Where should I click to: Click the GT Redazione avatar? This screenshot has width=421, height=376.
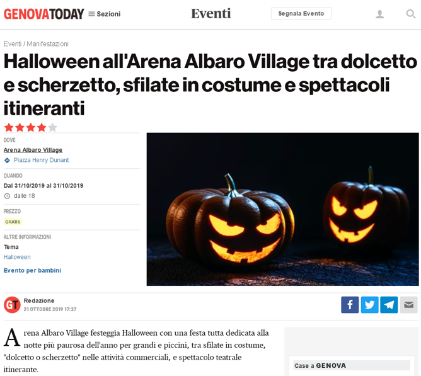click(12, 305)
